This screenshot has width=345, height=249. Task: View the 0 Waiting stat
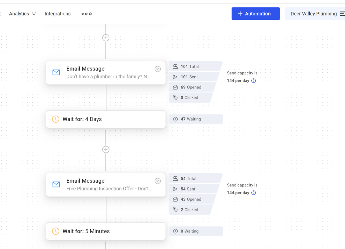(196, 231)
